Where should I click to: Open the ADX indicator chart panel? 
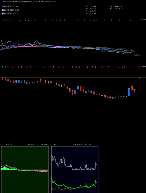tap(75, 170)
